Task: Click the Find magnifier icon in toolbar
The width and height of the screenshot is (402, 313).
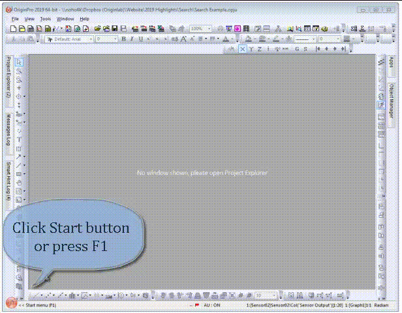Action: (290, 29)
